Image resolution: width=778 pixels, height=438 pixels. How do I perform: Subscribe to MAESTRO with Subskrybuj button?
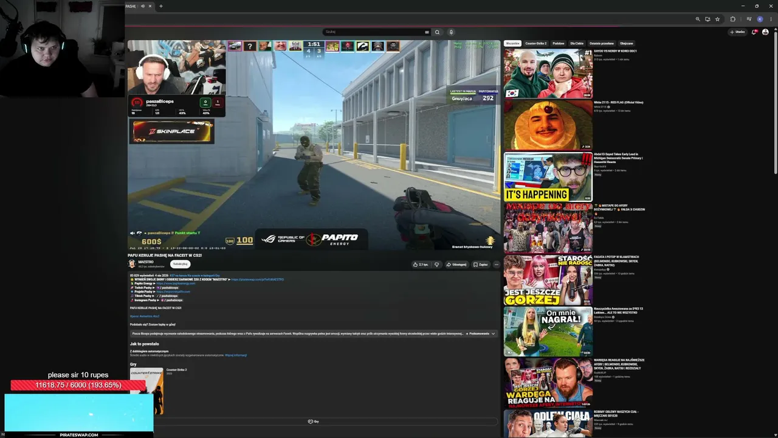[181, 264]
